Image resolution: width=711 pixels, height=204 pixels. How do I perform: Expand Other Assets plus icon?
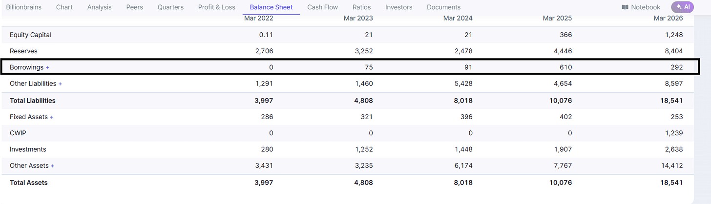(53, 166)
